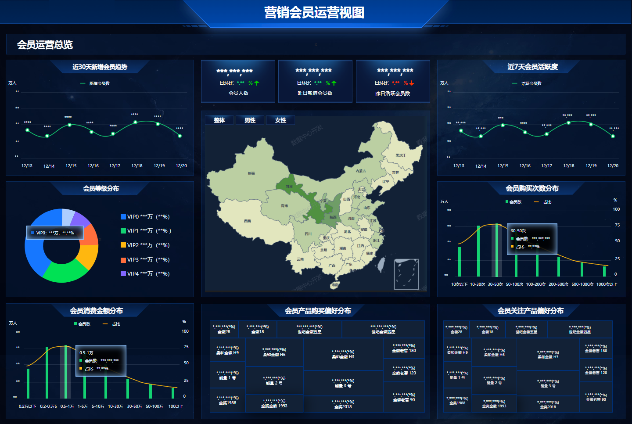Image resolution: width=632 pixels, height=424 pixels.
Task: Click the green up arrow in 昨日新增会员数 card
Action: pyautogui.click(x=334, y=83)
